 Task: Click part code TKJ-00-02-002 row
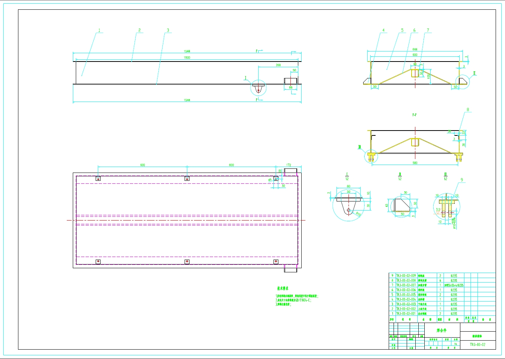point(406,309)
